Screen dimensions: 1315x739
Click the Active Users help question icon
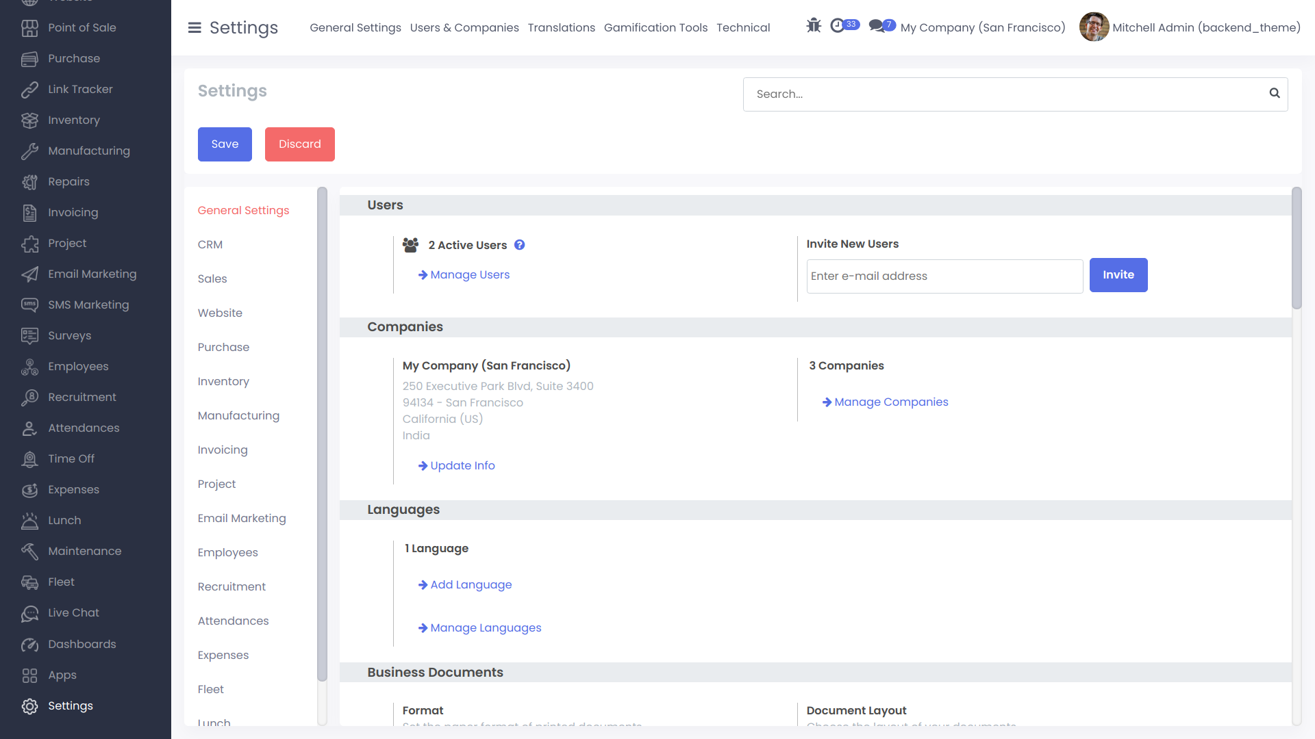click(x=520, y=245)
